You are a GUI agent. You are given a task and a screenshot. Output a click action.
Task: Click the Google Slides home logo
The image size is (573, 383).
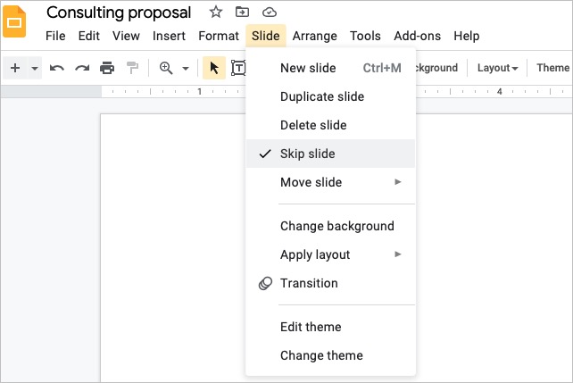pos(14,21)
